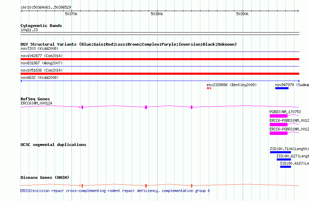Click the middle magenta ERCC6 exon
Viewport: 309px width, 201px height.
pyautogui.click(x=146, y=107)
